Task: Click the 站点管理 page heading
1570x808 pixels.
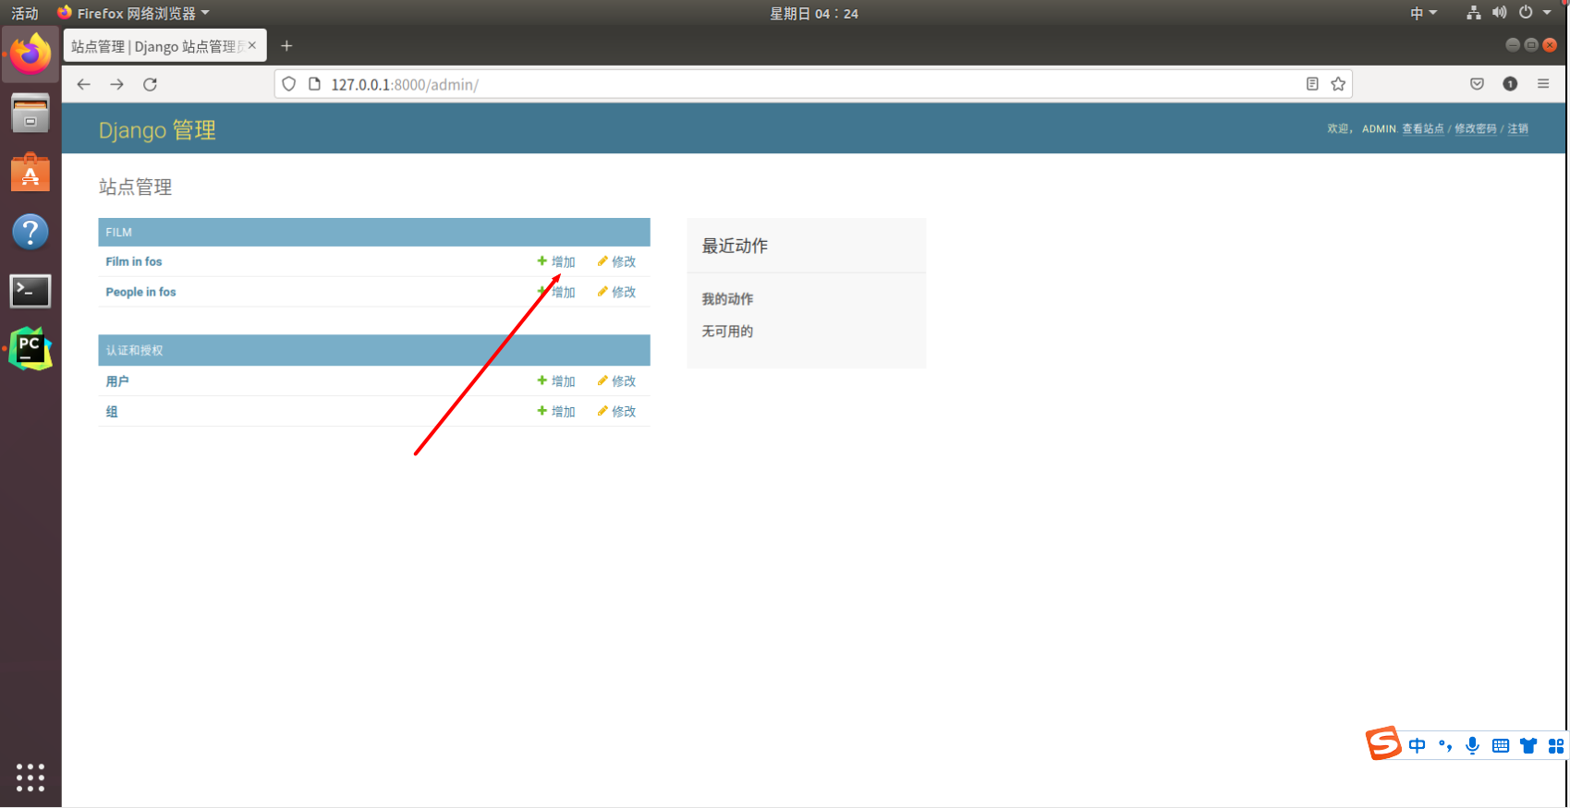Action: (x=136, y=187)
